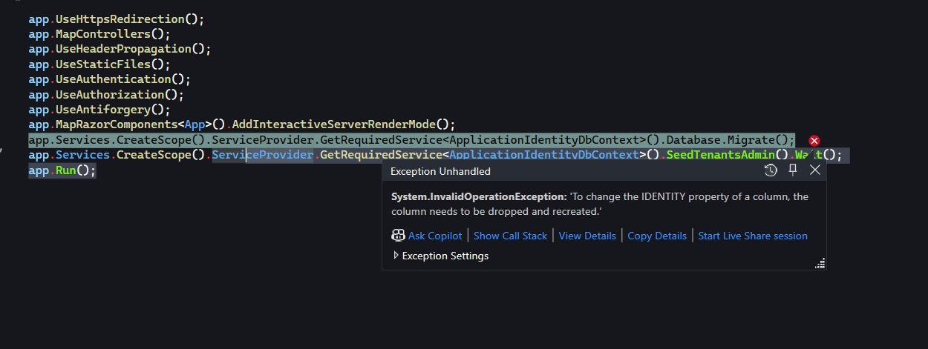Open exception history clock icon
928x349 pixels.
point(771,170)
